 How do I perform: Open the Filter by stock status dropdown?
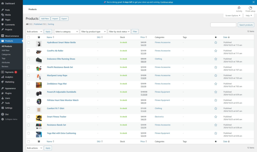[119, 32]
